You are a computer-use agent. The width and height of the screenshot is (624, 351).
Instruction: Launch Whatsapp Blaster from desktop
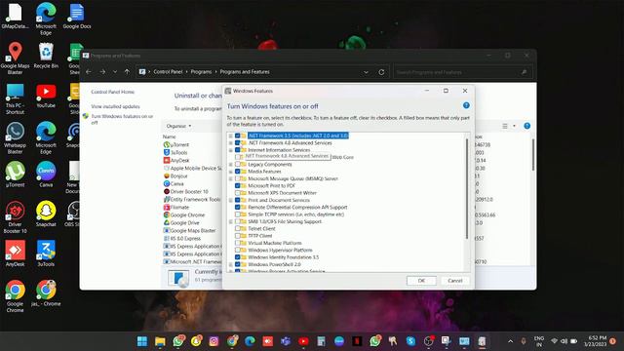[16, 137]
